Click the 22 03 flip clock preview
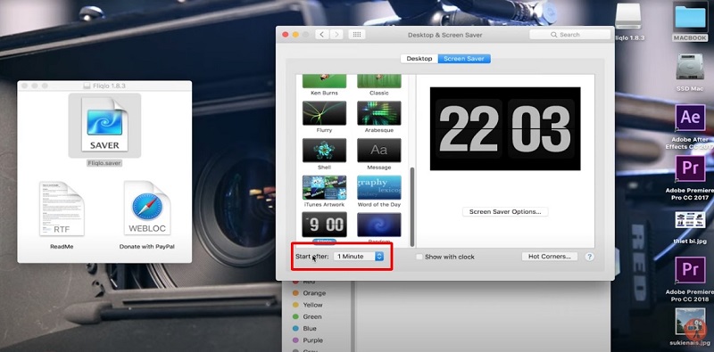Viewport: 714px width, 352px height. tap(505, 128)
